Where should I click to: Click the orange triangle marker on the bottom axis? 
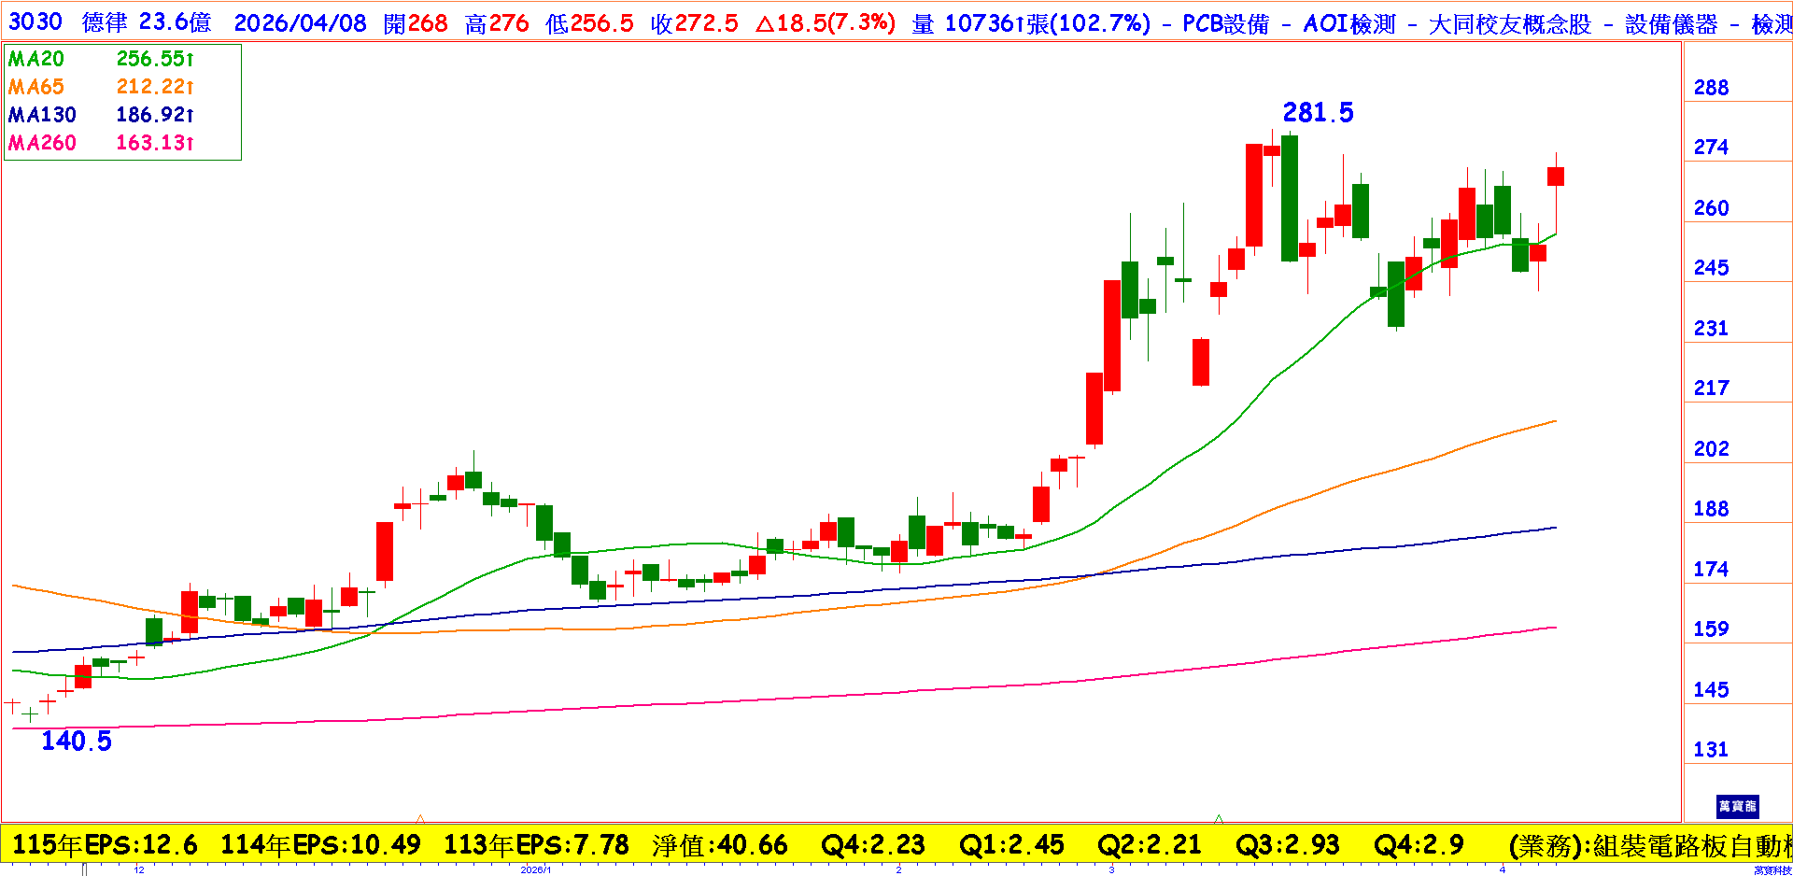tap(420, 818)
